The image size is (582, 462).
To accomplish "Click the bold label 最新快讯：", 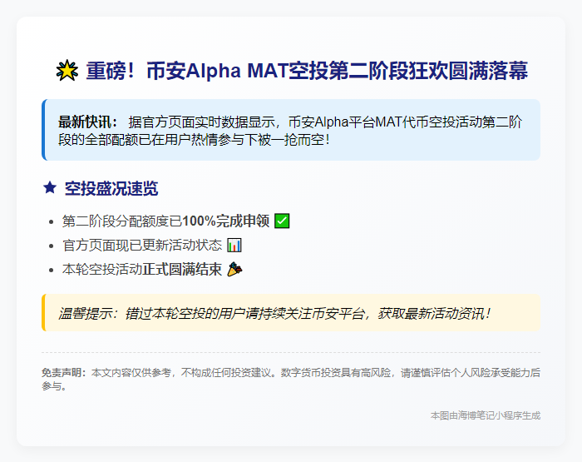I will pos(88,122).
